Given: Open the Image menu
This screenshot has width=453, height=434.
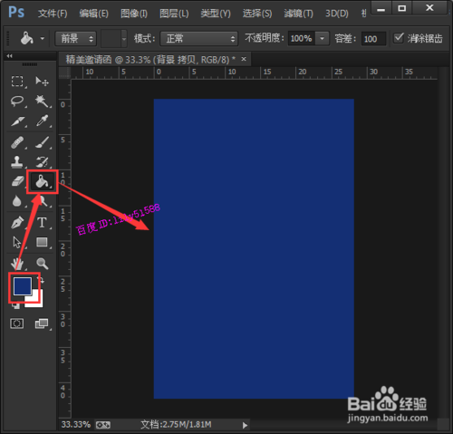Looking at the screenshot, I should tap(134, 14).
